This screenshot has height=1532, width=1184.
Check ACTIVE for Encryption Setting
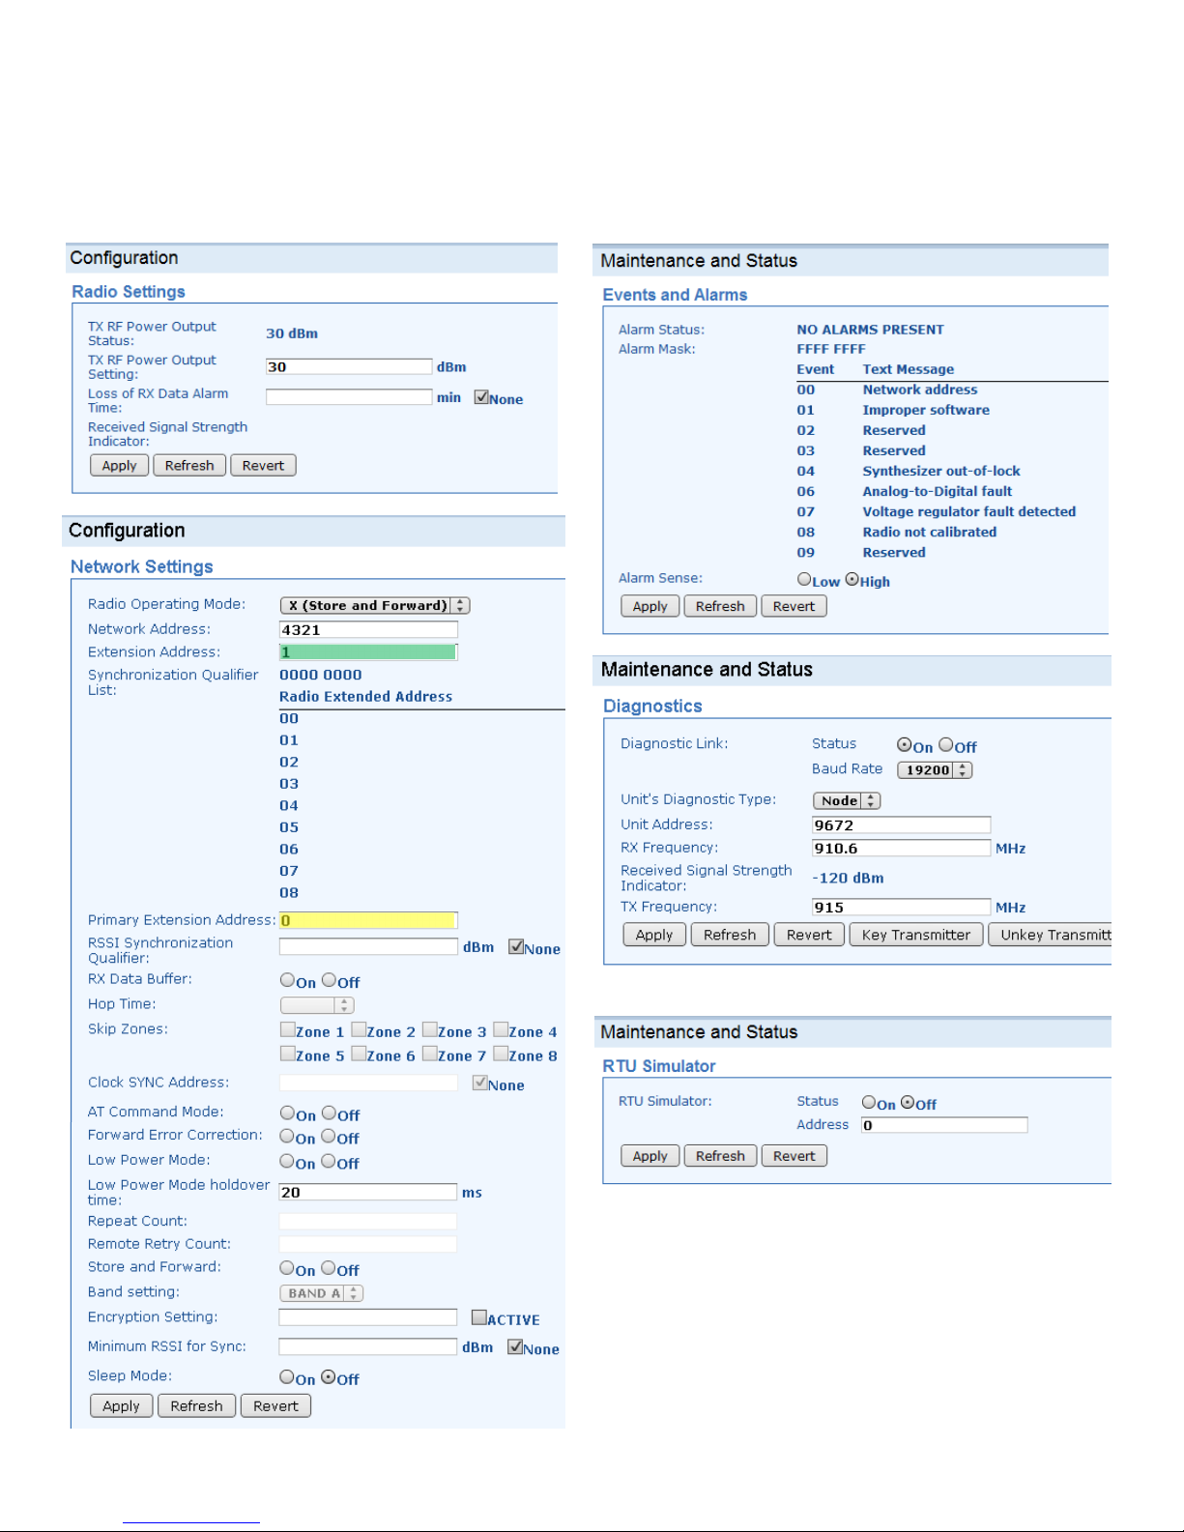478,1317
